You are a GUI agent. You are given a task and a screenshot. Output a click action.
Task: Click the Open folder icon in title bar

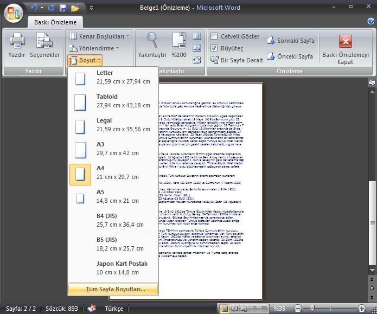coord(75,9)
